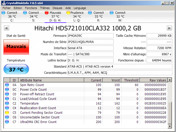The width and height of the screenshot is (176, 132).
Task: Select the UltraDMA CRC Error Count name
Action: click(38, 122)
